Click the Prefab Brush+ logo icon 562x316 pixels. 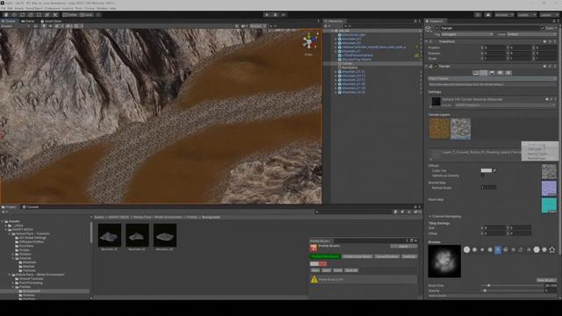pyautogui.click(x=313, y=248)
